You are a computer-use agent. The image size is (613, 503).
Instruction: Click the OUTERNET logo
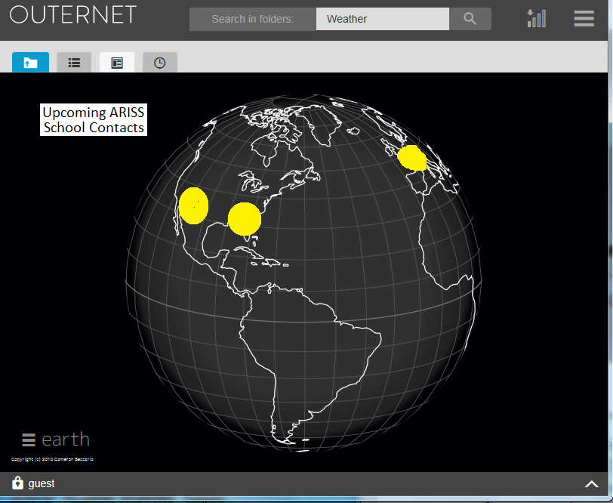tap(73, 14)
